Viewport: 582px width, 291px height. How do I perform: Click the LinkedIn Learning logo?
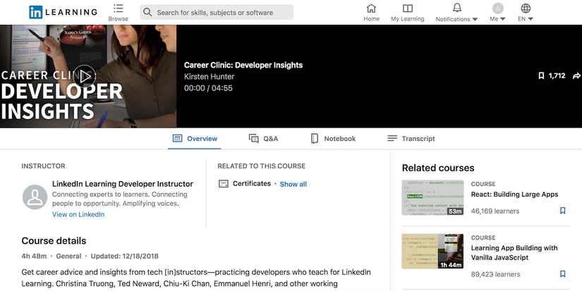[x=63, y=12]
